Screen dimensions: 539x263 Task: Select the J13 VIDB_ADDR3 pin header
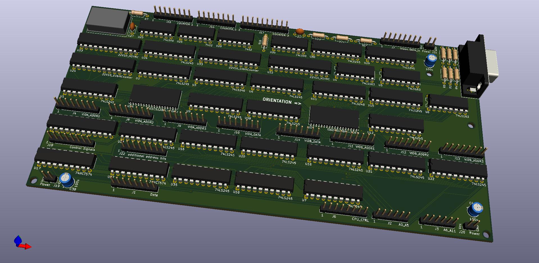click(462, 151)
